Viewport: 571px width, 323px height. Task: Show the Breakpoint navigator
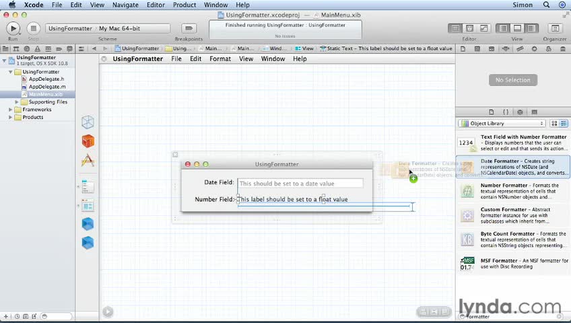(x=59, y=48)
